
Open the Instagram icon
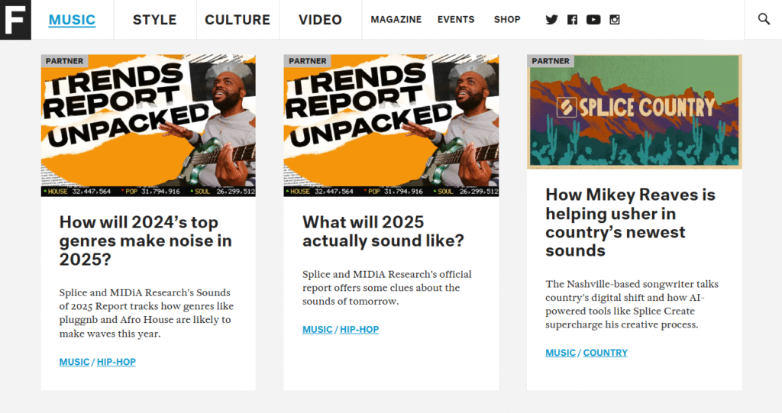click(x=615, y=19)
